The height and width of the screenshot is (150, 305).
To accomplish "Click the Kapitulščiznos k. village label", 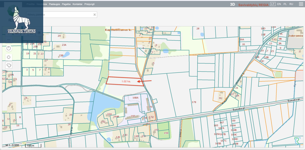I will point(118,30).
